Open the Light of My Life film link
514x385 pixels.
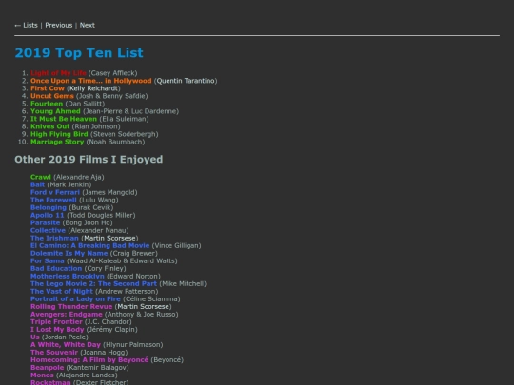click(58, 73)
